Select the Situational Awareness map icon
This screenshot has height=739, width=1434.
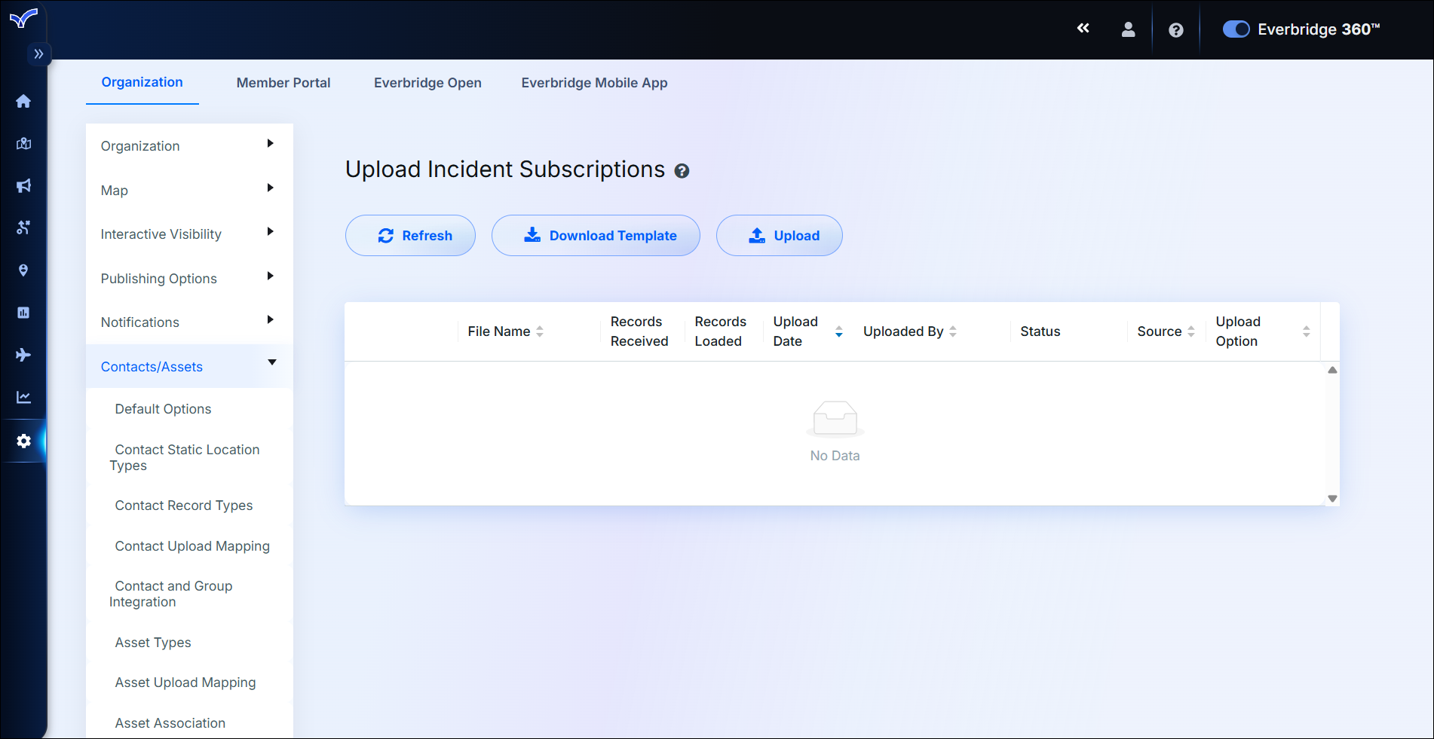coord(23,143)
